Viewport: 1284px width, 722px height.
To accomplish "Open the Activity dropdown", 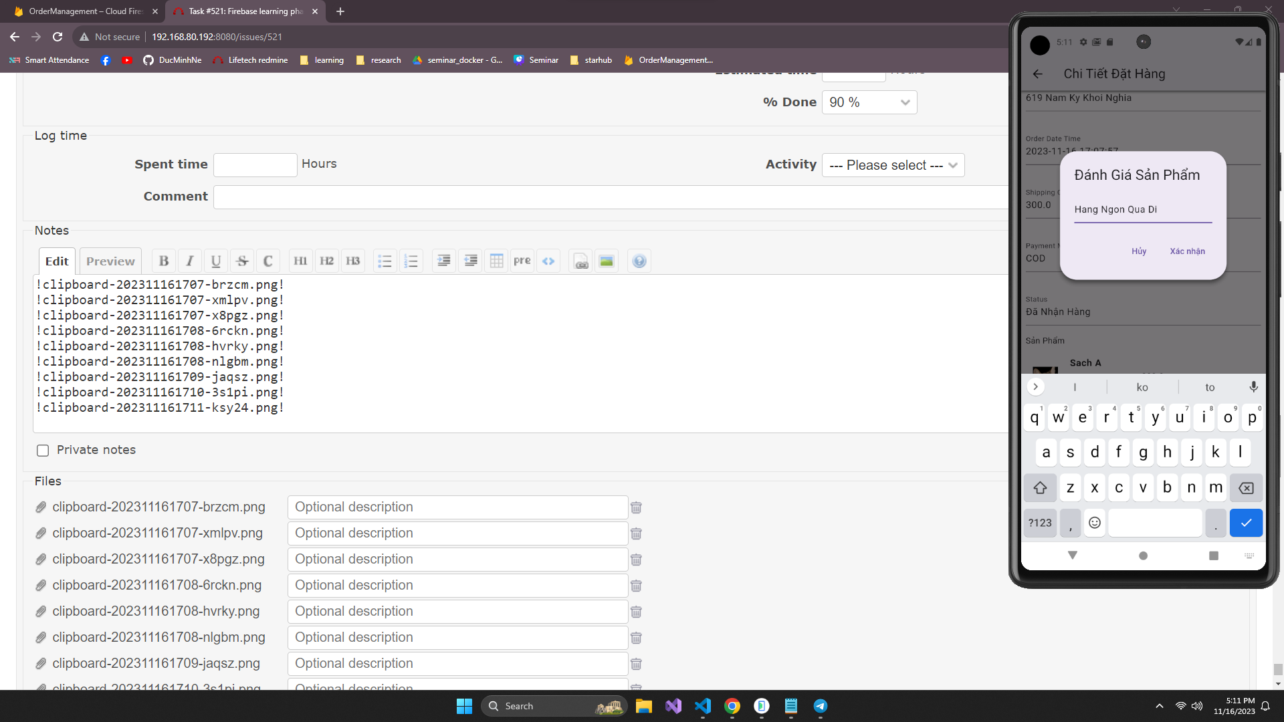I will [893, 165].
